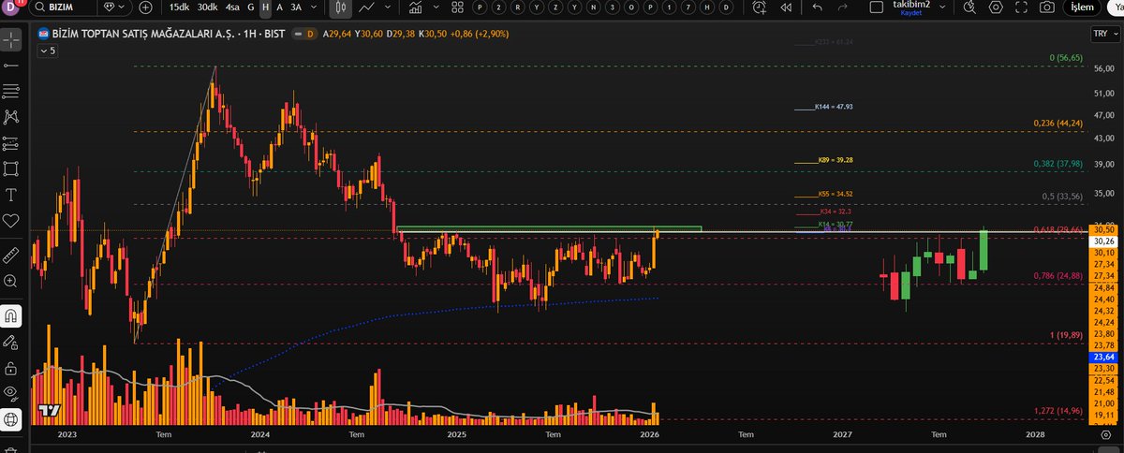Start bar replay mode

click(788, 7)
